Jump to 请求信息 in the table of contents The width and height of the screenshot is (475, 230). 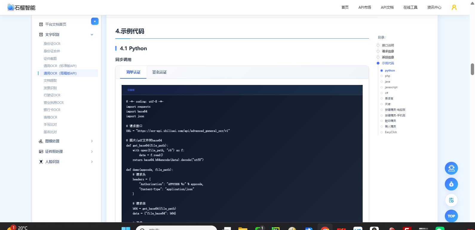tap(388, 51)
